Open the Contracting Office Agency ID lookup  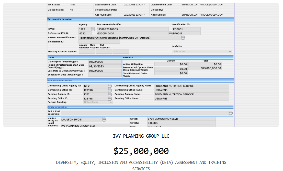[110, 86]
